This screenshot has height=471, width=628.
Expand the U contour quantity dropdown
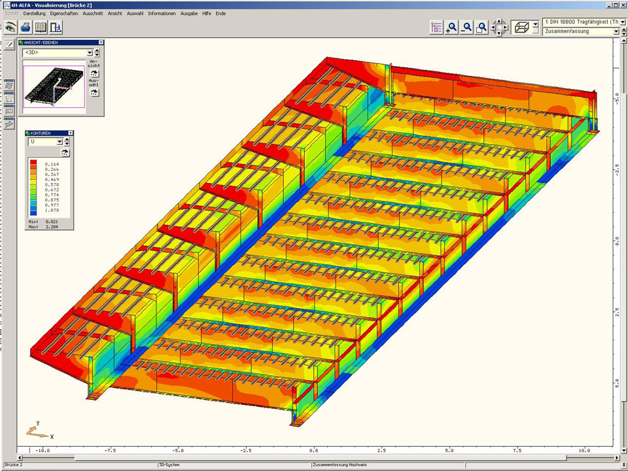click(x=59, y=141)
